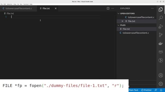Open the Run menu
Image resolution: width=165 pixels, height=92 pixels.
pyautogui.click(x=21, y=4)
